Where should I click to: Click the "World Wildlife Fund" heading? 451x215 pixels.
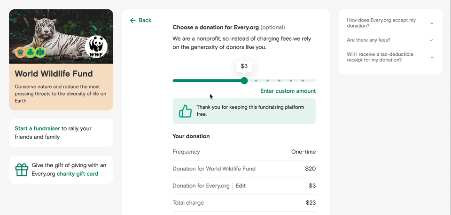(x=54, y=74)
